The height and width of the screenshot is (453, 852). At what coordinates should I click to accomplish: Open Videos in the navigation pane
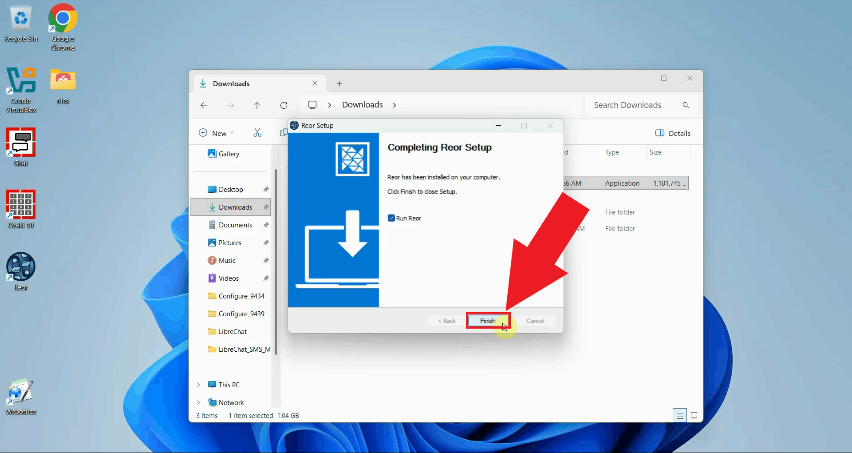point(229,278)
